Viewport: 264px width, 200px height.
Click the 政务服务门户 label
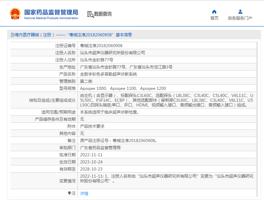[x=240, y=18]
